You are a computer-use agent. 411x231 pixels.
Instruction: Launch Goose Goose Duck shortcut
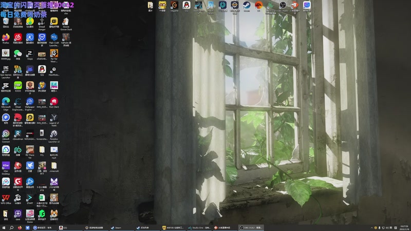click(x=66, y=24)
